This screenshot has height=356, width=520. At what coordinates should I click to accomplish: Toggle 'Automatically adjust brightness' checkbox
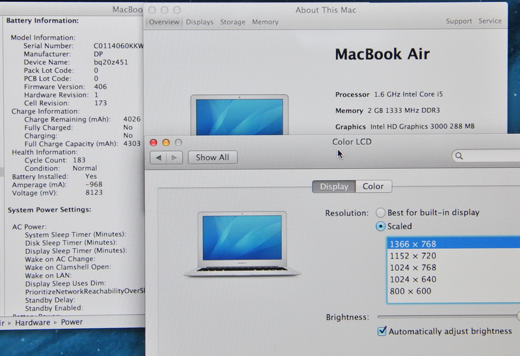tap(382, 331)
